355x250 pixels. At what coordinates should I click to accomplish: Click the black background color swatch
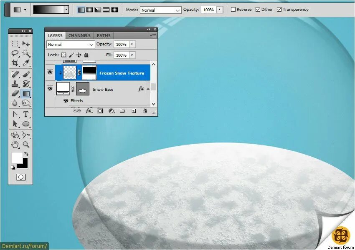coord(25,165)
